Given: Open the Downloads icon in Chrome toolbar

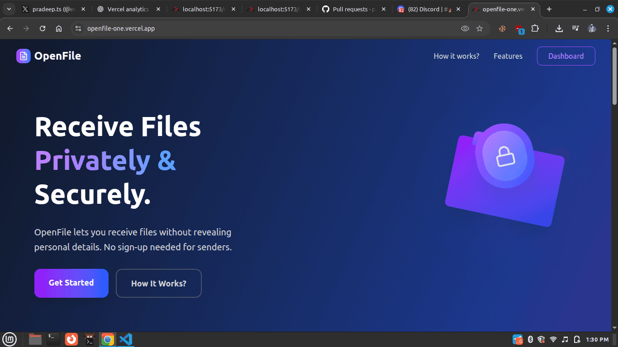Looking at the screenshot, I should tap(559, 28).
